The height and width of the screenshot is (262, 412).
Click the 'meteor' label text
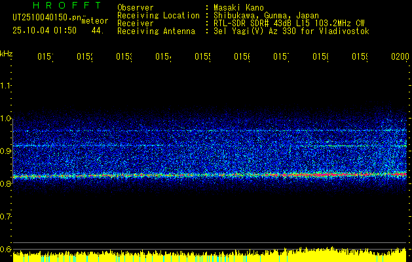(94, 21)
